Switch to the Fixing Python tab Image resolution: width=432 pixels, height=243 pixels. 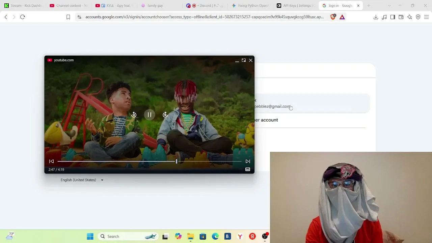click(x=251, y=5)
